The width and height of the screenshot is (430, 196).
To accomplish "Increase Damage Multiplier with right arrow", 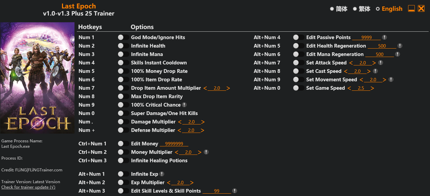I will 203,122.
